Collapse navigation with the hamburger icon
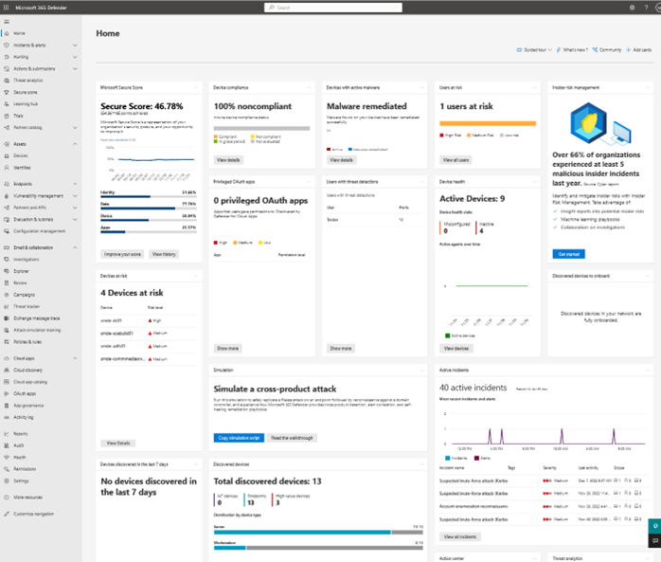This screenshot has width=661, height=562. coord(7,22)
